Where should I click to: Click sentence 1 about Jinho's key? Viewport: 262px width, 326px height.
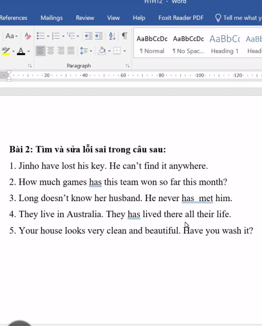click(108, 166)
